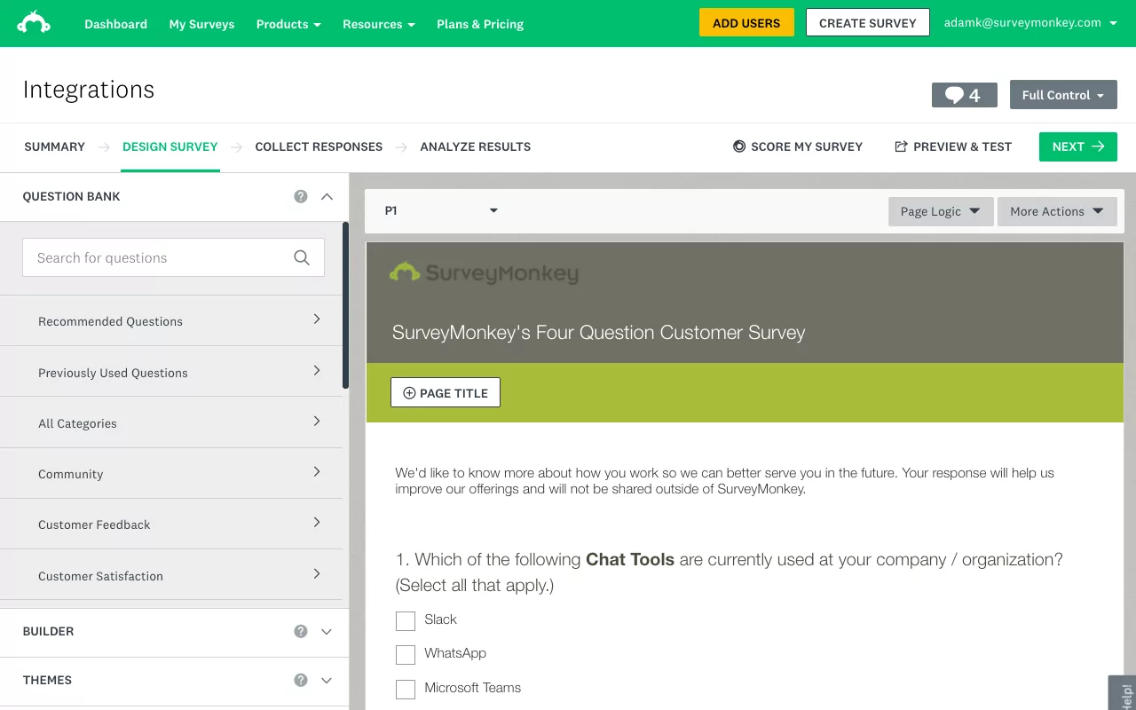Check the WhatsApp option

(406, 655)
